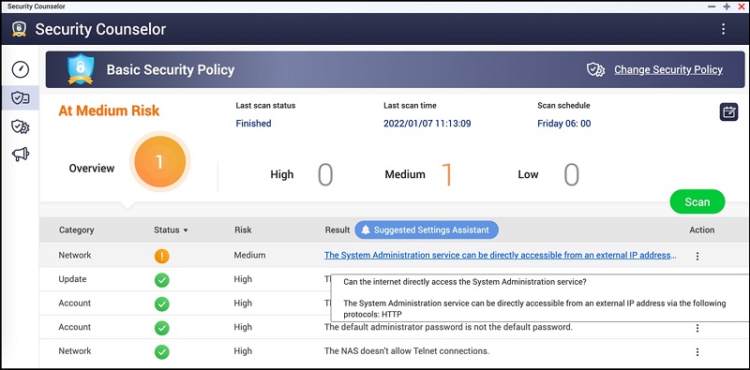Viewport: 750px width, 370px height.
Task: Open the System Administration service result link
Action: (501, 256)
